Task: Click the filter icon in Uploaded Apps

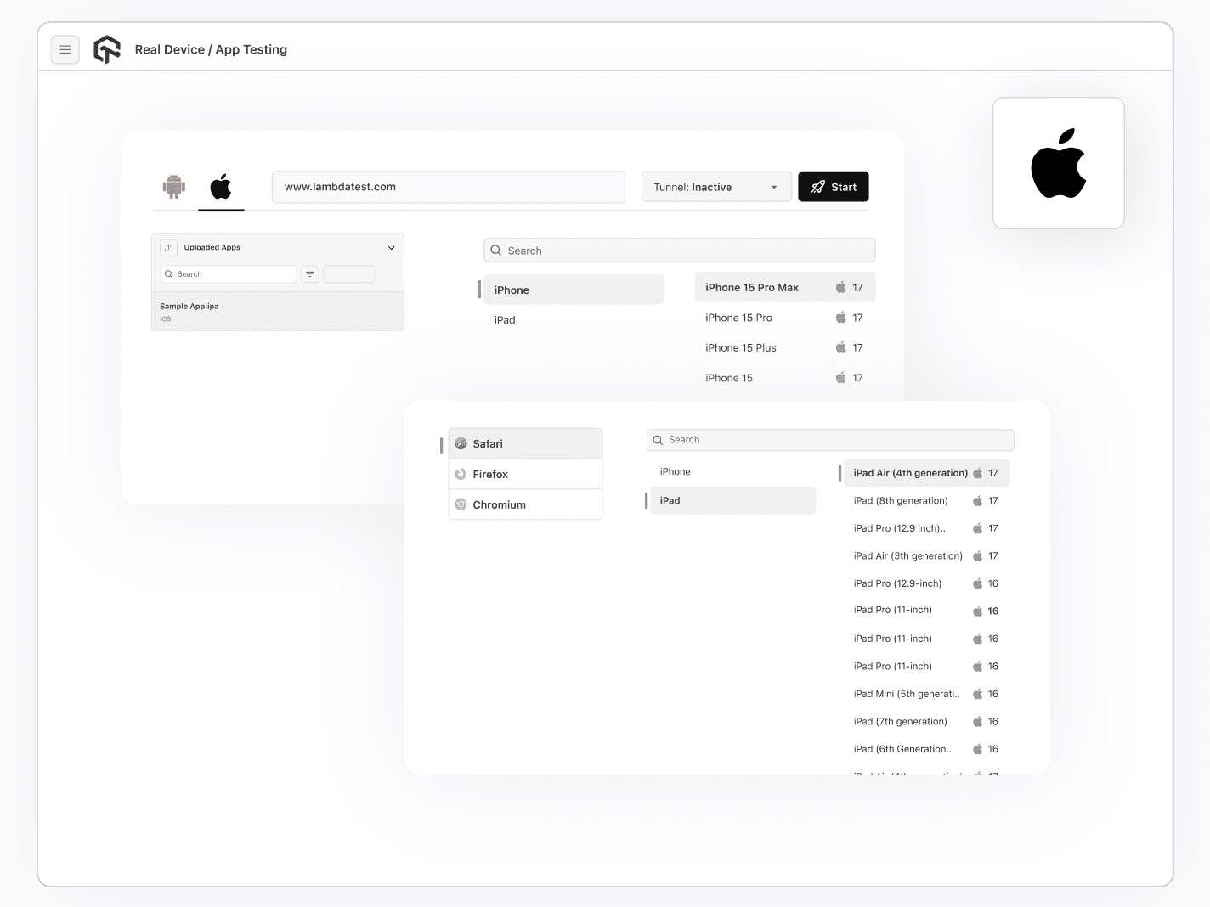Action: pyautogui.click(x=310, y=274)
